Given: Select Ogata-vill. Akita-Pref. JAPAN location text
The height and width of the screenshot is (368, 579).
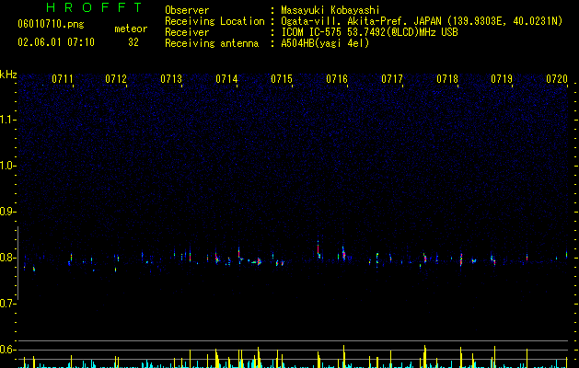Looking at the screenshot, I should [x=422, y=21].
